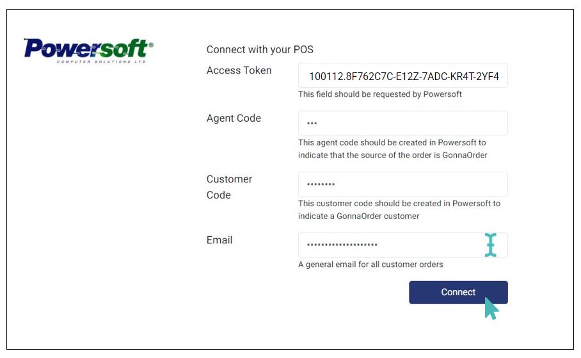Click 'A general email for all customer orders'

(x=370, y=264)
